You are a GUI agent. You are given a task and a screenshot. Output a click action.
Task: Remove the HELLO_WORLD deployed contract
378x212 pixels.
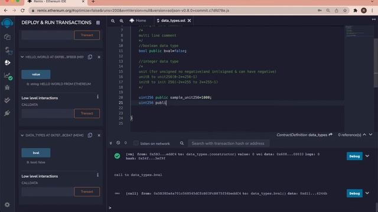99,57
